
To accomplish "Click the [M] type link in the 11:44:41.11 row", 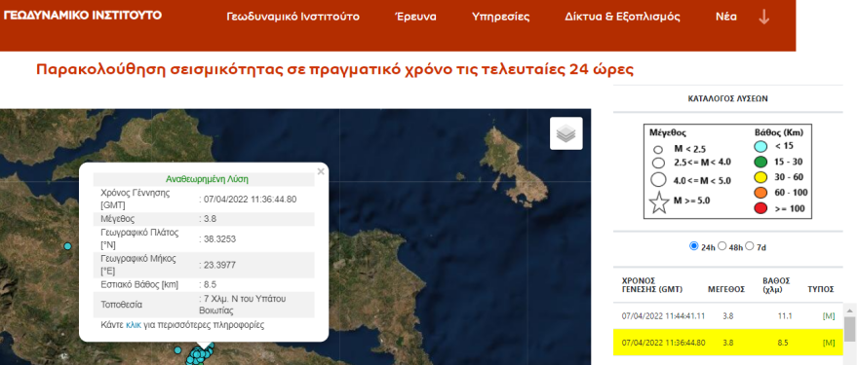I will click(829, 315).
